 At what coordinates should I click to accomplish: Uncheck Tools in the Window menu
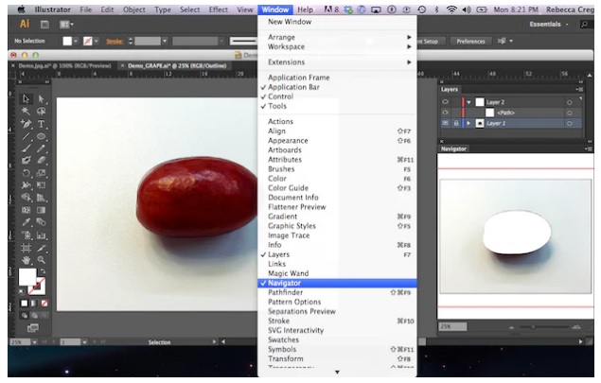click(337, 106)
